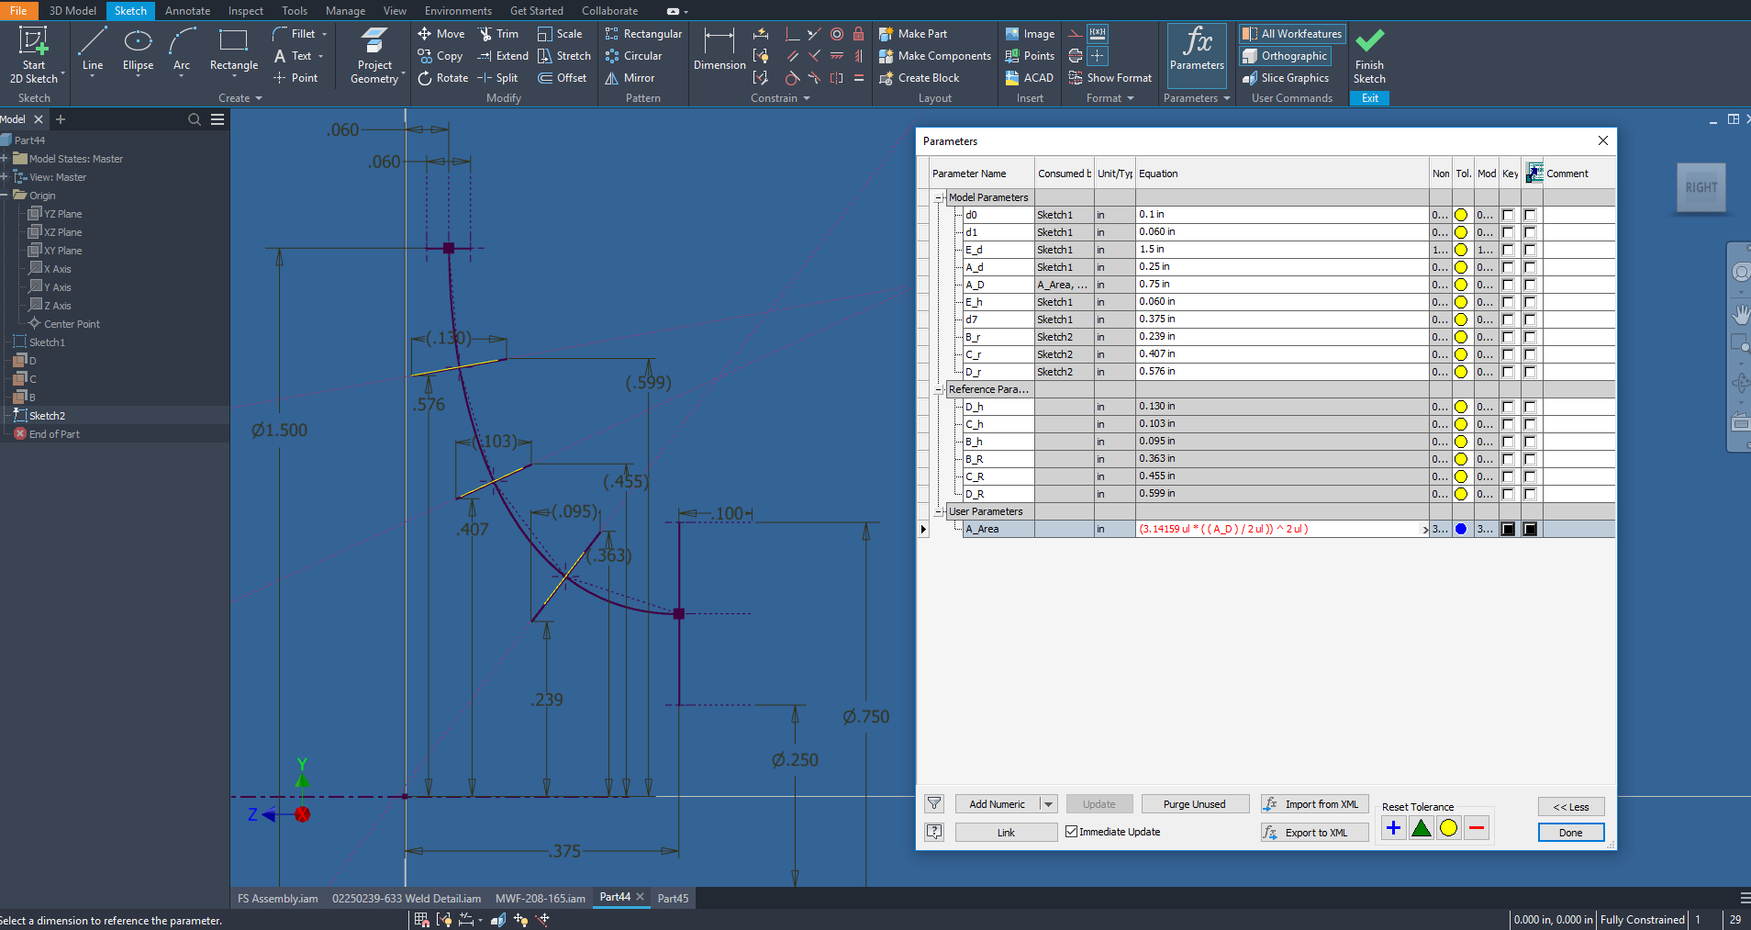Toggle the Immediate Update checkbox
Viewport: 1751px width, 930px height.
pyautogui.click(x=1072, y=832)
